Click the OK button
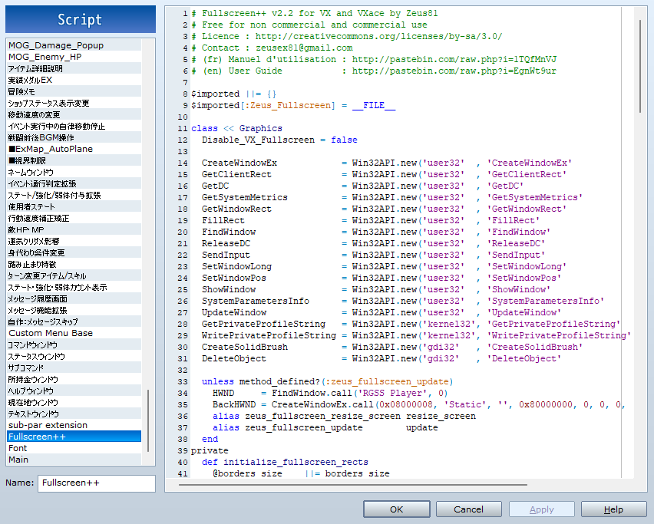Viewport: 654px width, 524px height. pyautogui.click(x=396, y=509)
